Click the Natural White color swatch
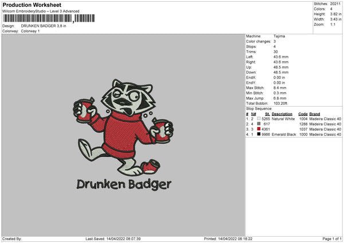344x243 pixels. point(259,119)
